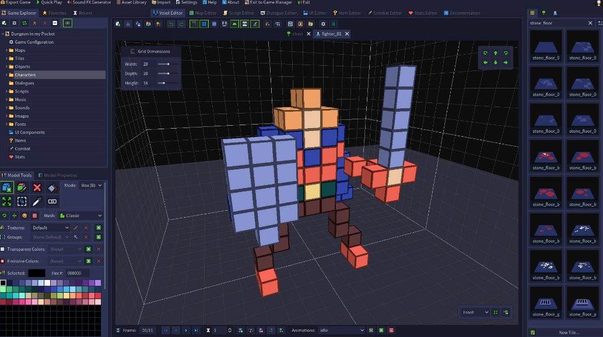
Task: Toggle the eye visibility button in Game Explorer
Action: [68, 23]
